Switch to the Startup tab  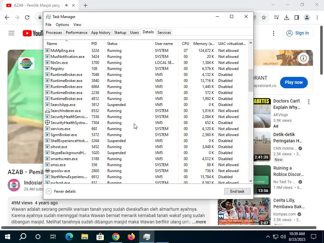(120, 33)
